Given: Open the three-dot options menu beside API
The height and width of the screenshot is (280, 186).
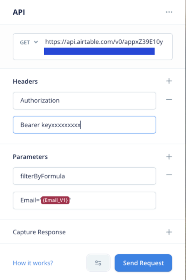Looking at the screenshot, I should pos(169,12).
